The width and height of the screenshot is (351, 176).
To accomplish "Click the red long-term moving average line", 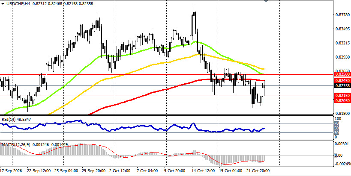I will pos(157,93).
